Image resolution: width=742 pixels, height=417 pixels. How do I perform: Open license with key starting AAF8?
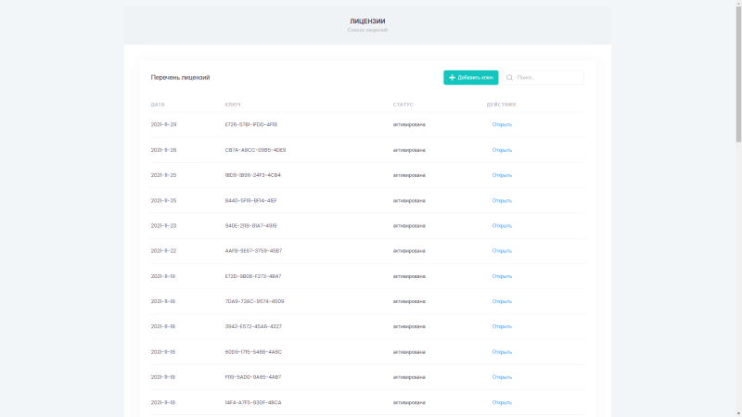(502, 250)
